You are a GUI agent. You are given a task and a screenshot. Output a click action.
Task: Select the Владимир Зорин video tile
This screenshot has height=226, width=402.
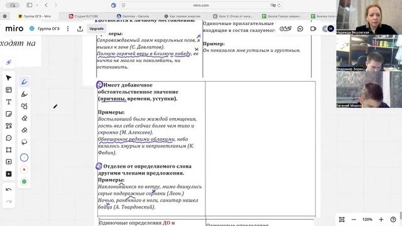click(369, 53)
